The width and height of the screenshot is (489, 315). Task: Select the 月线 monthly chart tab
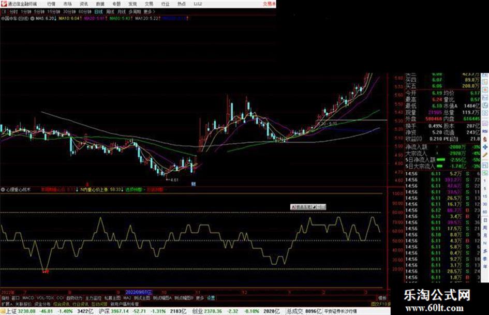coord(121,11)
